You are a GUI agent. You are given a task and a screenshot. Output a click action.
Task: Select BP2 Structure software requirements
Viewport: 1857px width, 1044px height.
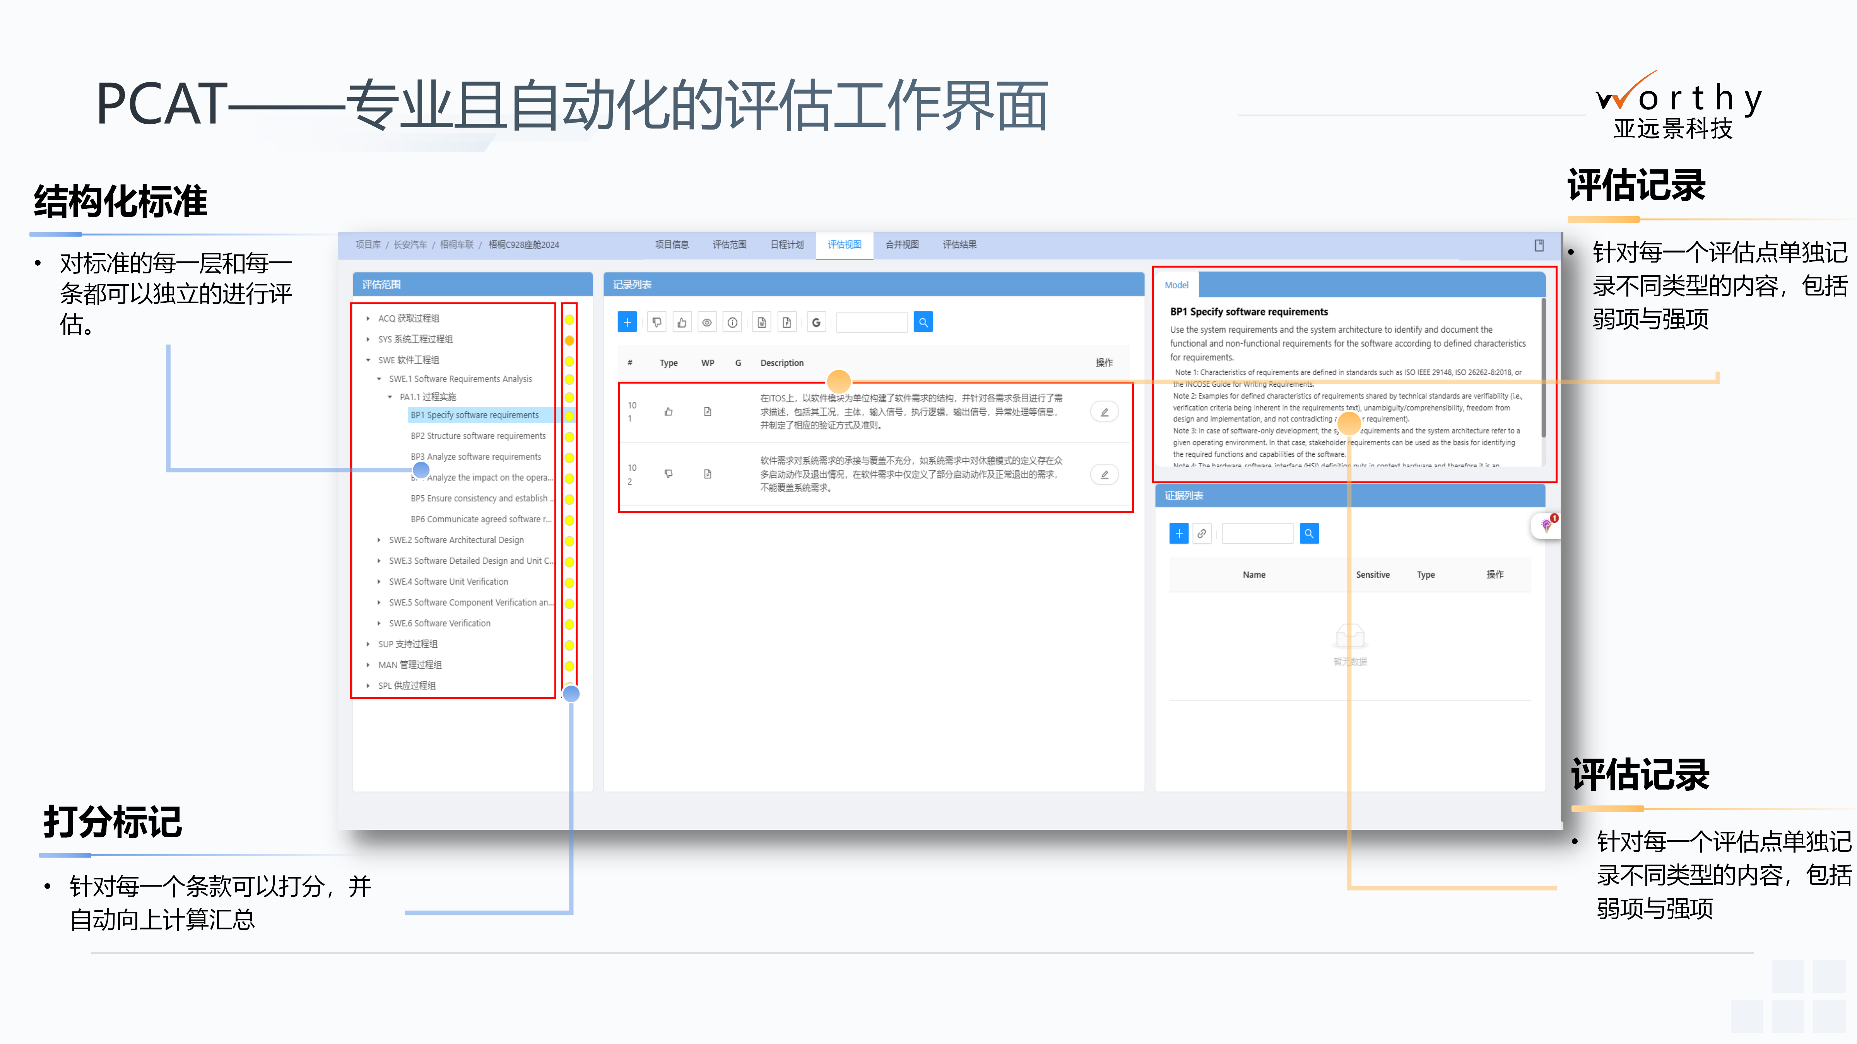tap(478, 436)
